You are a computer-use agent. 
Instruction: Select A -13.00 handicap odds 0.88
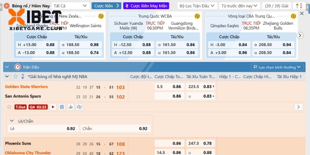(x=37, y=53)
